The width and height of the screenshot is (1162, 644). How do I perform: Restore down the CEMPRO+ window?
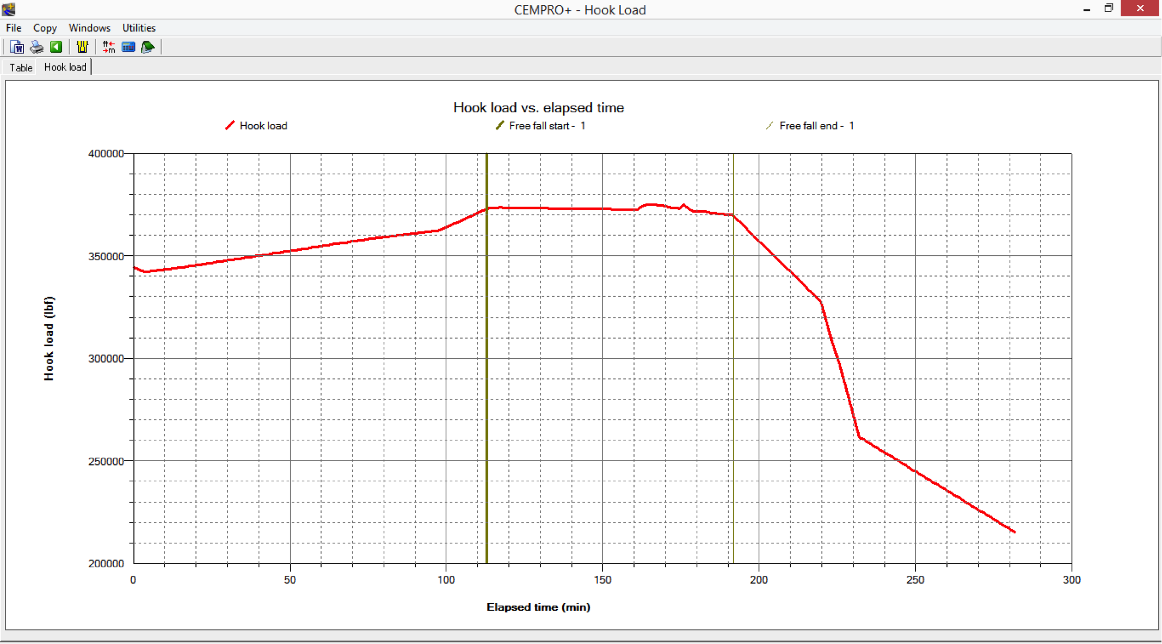[x=1109, y=9]
